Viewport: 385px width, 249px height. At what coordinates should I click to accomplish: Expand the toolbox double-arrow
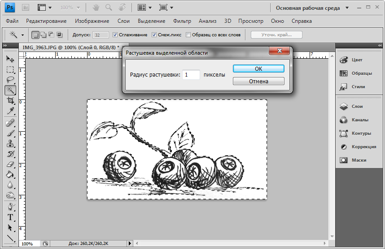(x=5, y=45)
